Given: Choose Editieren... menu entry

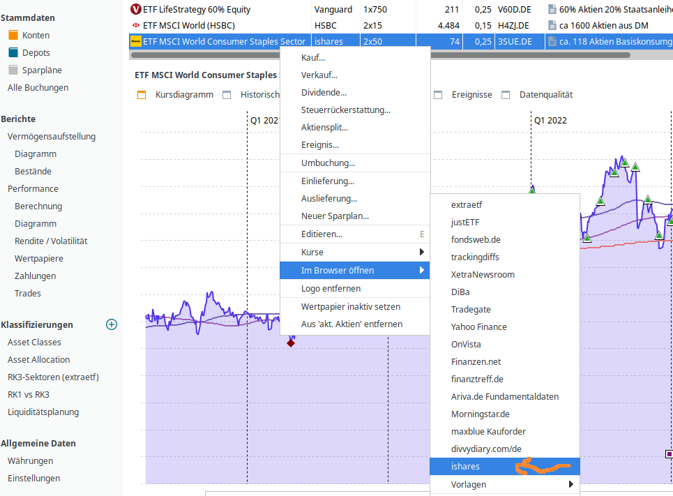Looking at the screenshot, I should (354, 234).
